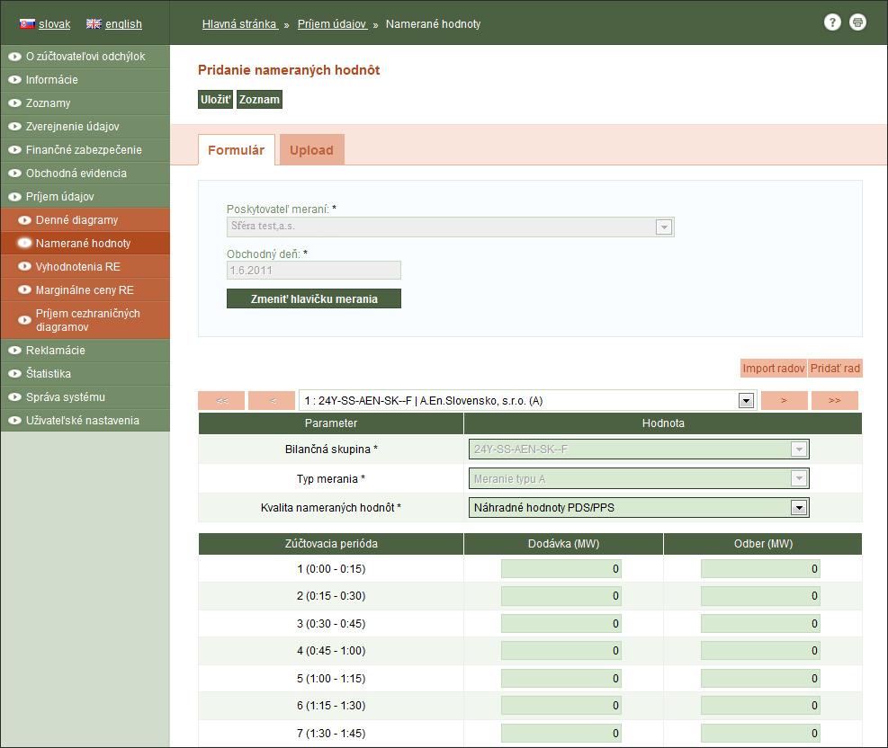Screen dimensions: 888x748
Task: Click the print page icon
Action: tap(857, 22)
